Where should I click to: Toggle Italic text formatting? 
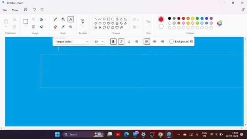[121, 42]
